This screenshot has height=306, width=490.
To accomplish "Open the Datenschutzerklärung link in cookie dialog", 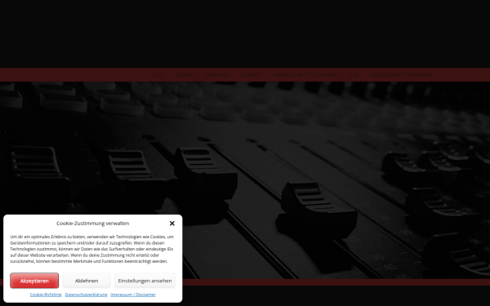I will (86, 295).
